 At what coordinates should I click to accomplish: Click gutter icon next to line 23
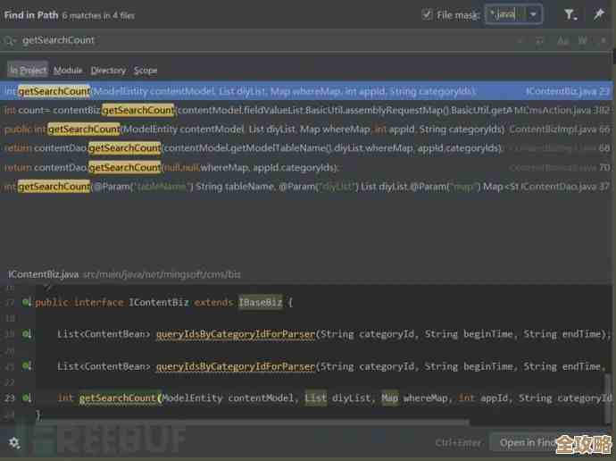coord(27,398)
